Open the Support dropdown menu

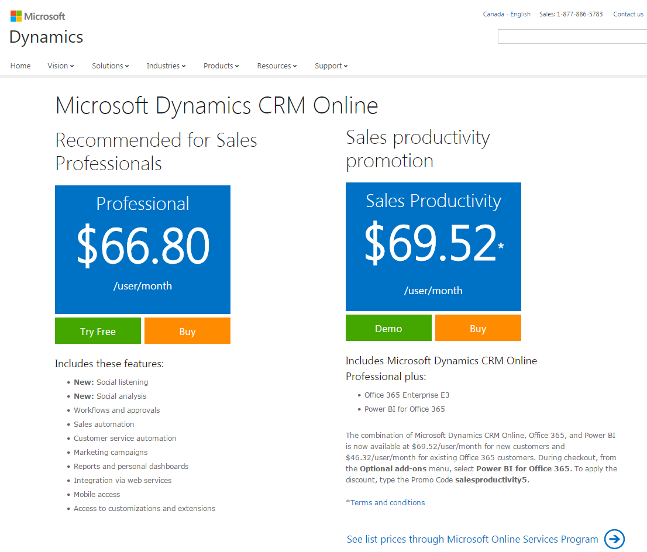pyautogui.click(x=331, y=66)
